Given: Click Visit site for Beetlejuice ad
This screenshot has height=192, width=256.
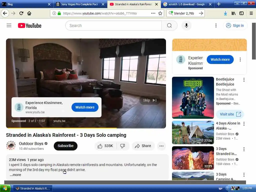Looking at the screenshot, I should pos(230,114).
